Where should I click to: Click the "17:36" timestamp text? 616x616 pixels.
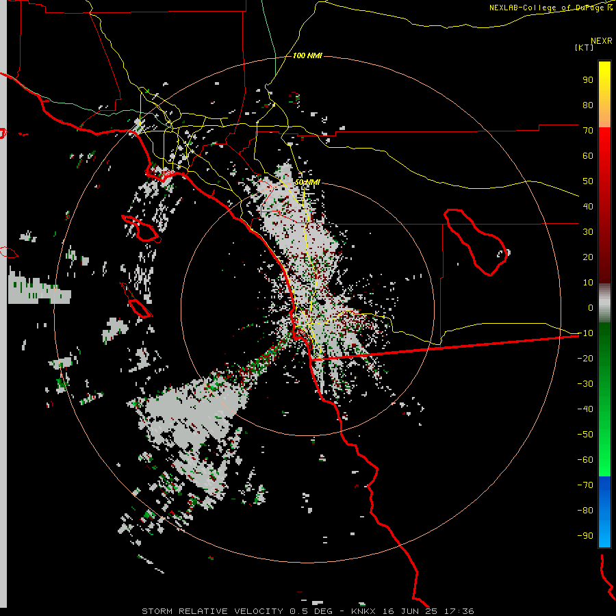coord(459,611)
